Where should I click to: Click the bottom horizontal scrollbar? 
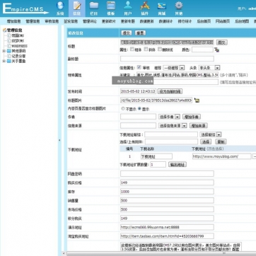coord(161,253)
